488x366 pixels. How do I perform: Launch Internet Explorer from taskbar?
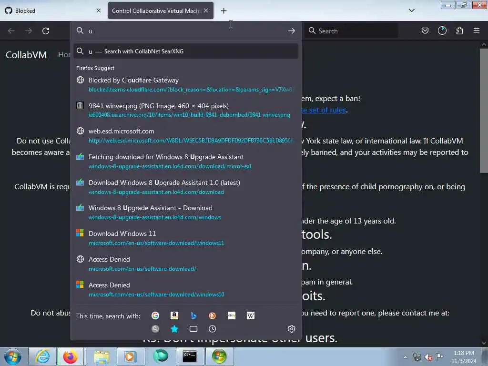tap(42, 356)
